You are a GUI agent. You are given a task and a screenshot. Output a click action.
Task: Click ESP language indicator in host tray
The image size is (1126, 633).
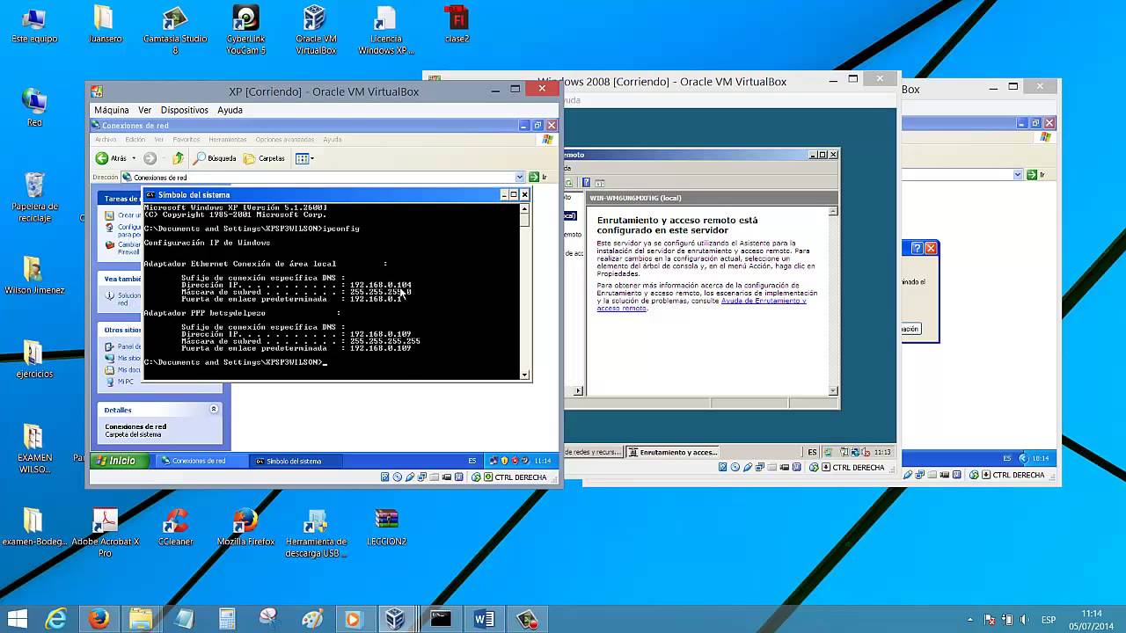tap(1048, 619)
